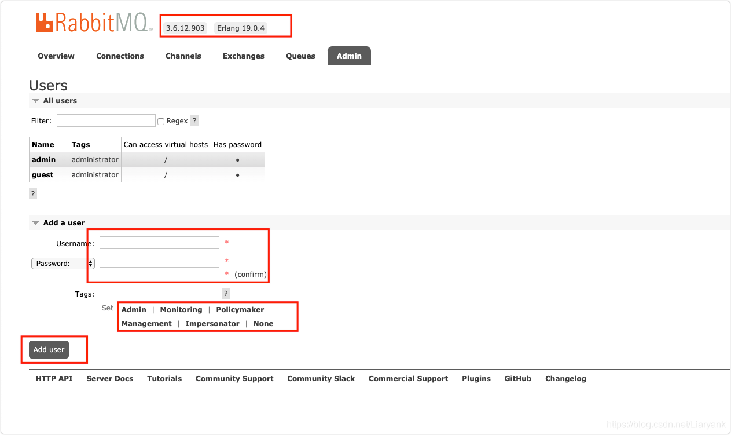
Task: Click the triangle before Add a user
Action: (x=35, y=222)
